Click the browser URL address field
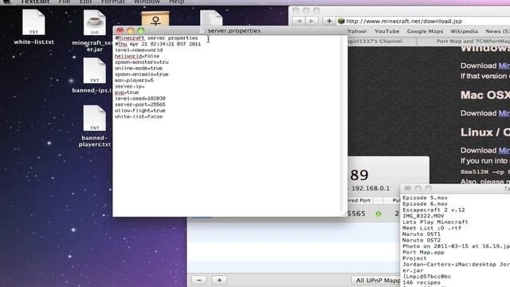This screenshot has height=287, width=510. pos(423,22)
